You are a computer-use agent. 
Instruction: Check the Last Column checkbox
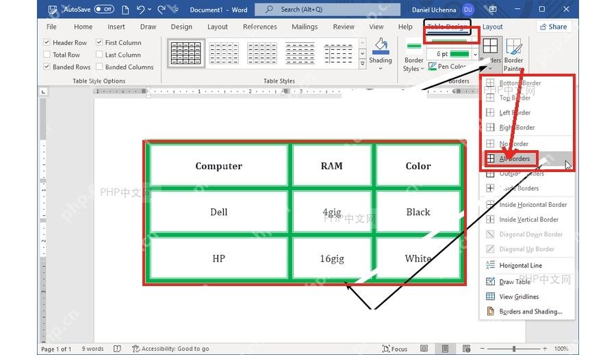[x=99, y=55]
